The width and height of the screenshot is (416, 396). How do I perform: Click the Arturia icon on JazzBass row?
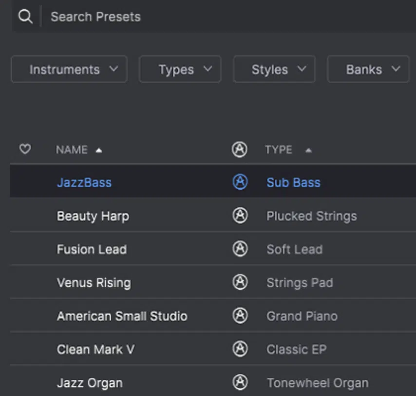click(240, 182)
